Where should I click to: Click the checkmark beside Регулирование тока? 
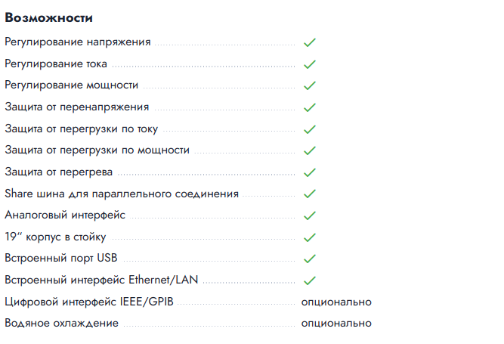308,64
